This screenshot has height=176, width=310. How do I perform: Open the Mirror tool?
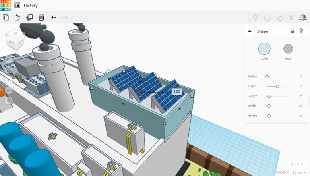(303, 17)
